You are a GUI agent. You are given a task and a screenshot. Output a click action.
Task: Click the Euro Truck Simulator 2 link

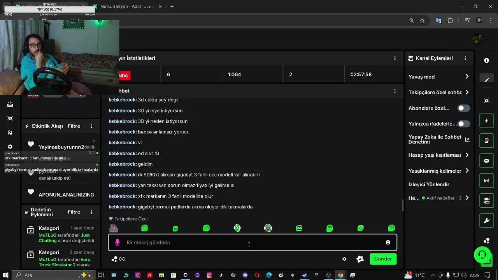[x=65, y=262]
